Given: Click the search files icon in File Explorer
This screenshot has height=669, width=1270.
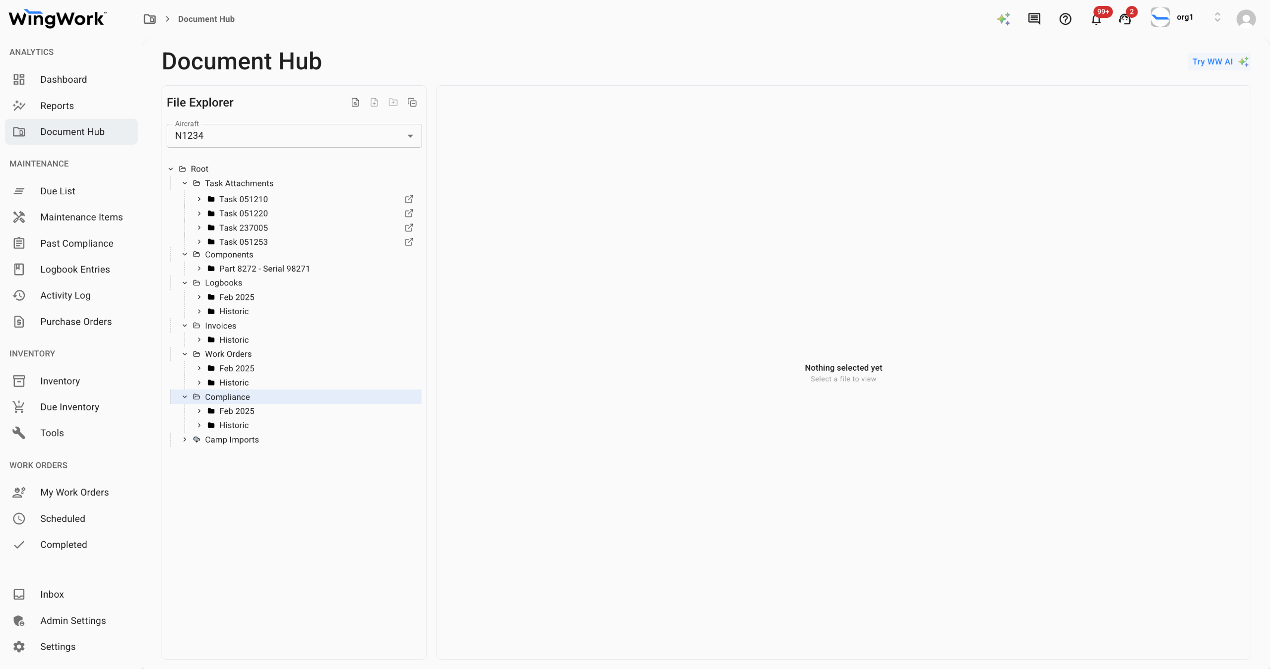Looking at the screenshot, I should tap(355, 103).
